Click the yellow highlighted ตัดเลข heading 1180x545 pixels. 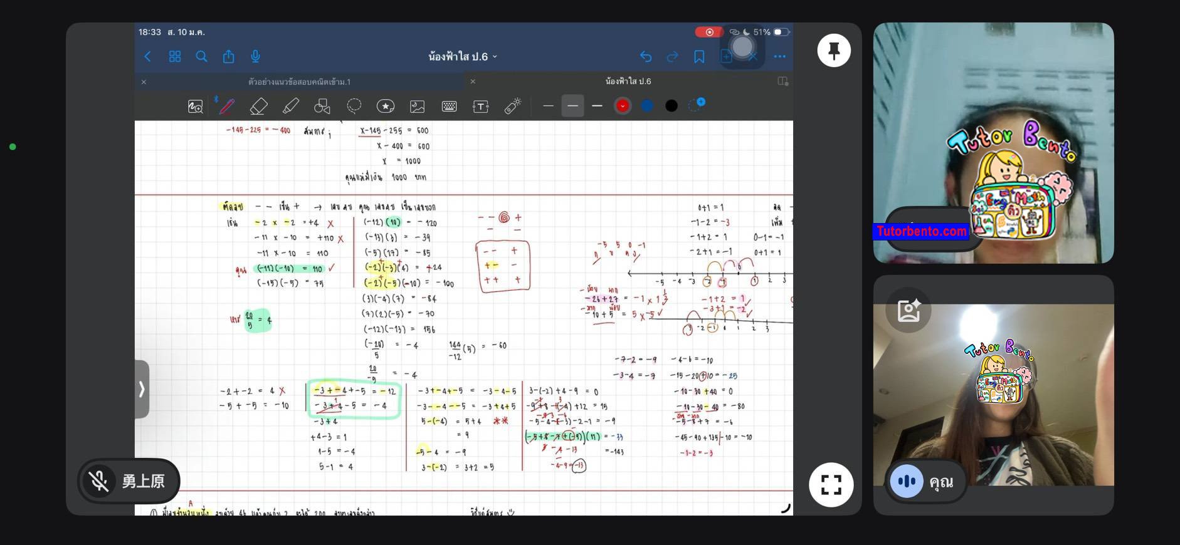click(x=232, y=206)
